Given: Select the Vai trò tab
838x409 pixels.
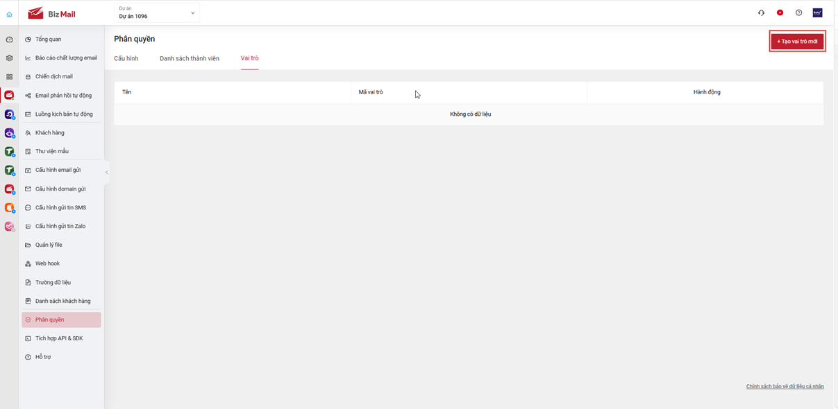Looking at the screenshot, I should (249, 58).
